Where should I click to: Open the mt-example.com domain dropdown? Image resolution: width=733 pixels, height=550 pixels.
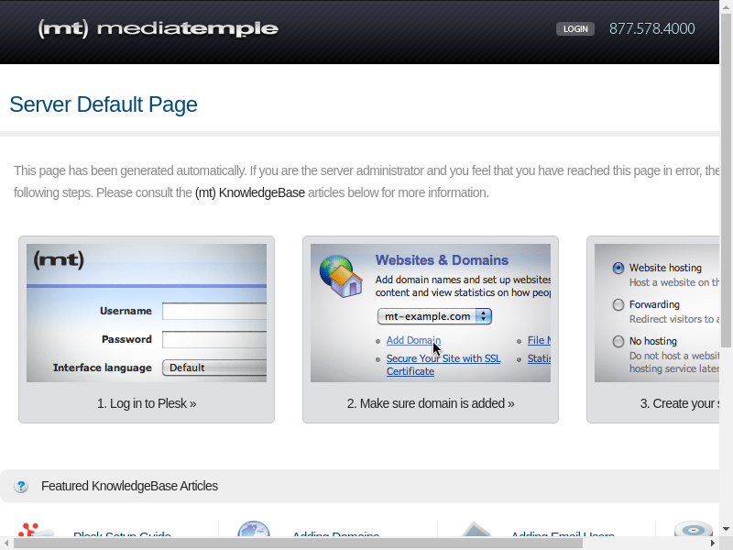point(434,316)
